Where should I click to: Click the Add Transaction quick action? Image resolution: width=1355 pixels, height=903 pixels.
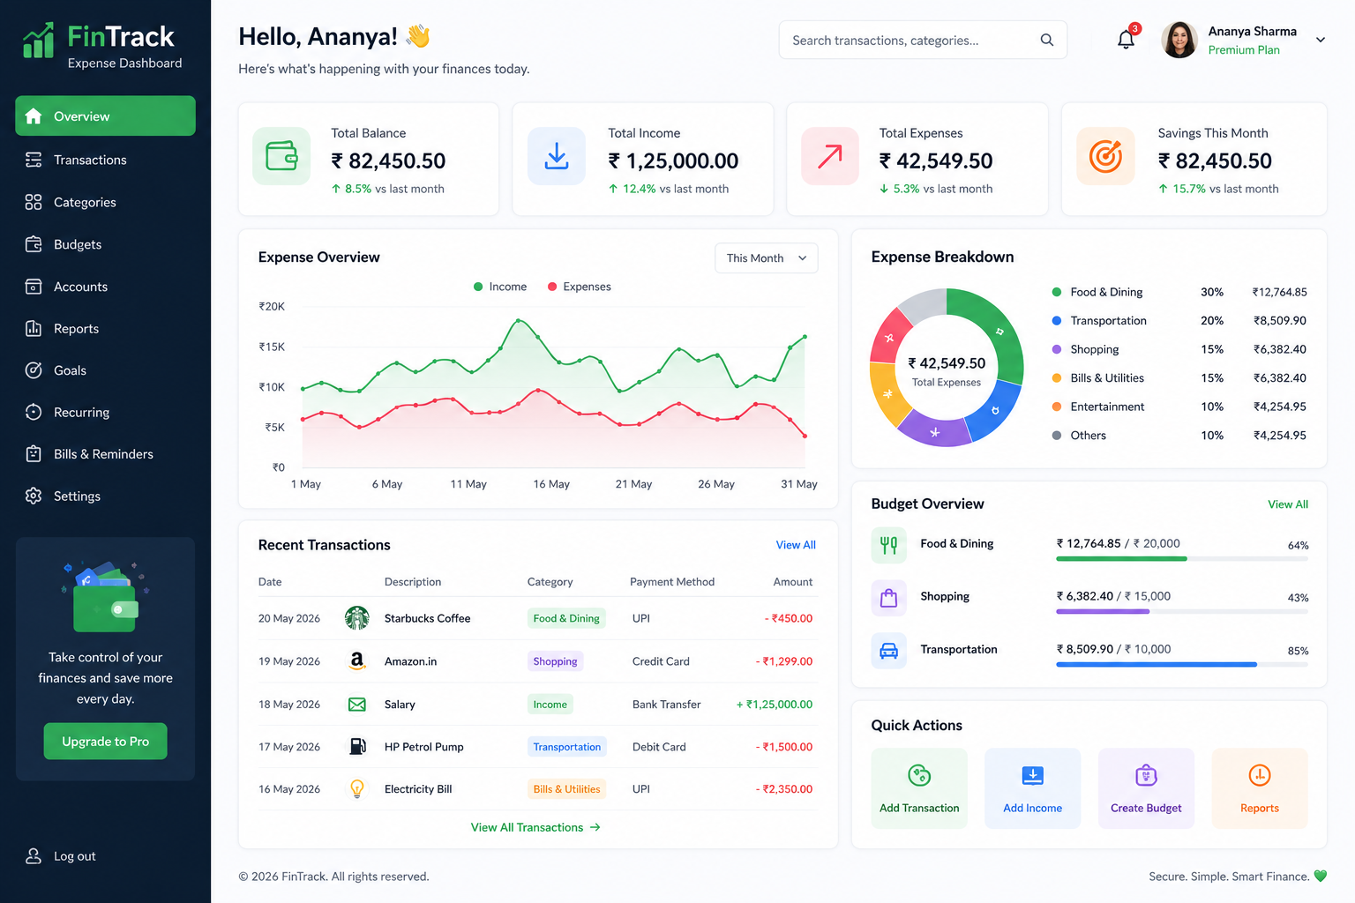pyautogui.click(x=919, y=788)
